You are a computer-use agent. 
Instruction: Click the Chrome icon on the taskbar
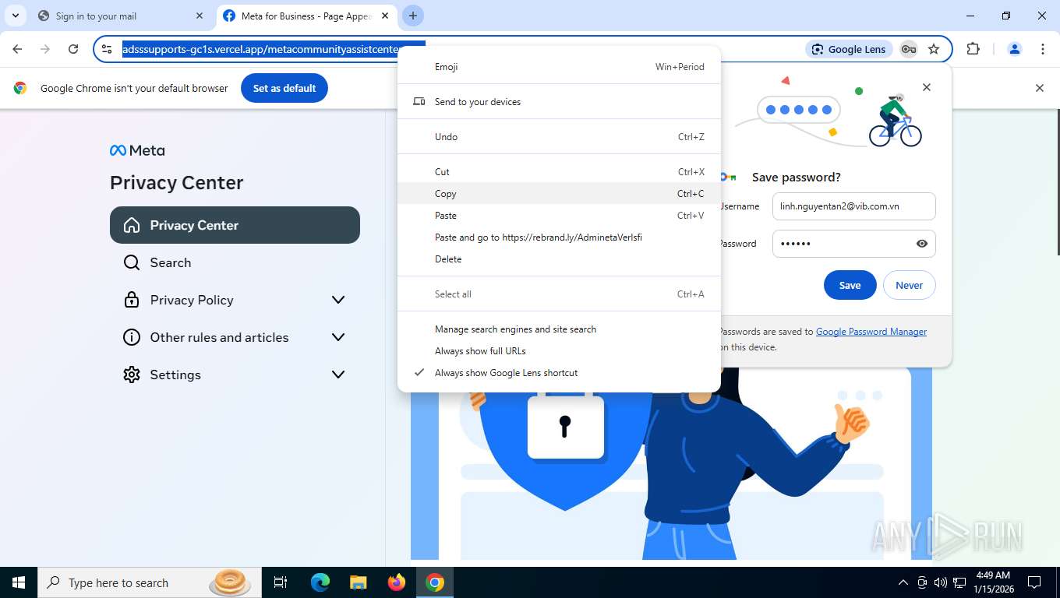coord(435,582)
